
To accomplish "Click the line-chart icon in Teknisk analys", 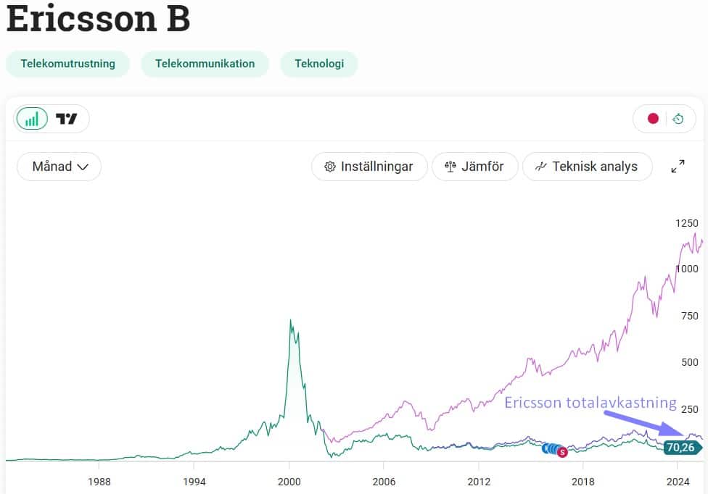I will click(x=540, y=167).
